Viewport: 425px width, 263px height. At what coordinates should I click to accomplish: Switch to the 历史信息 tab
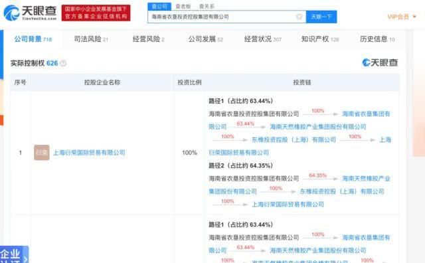377,39
